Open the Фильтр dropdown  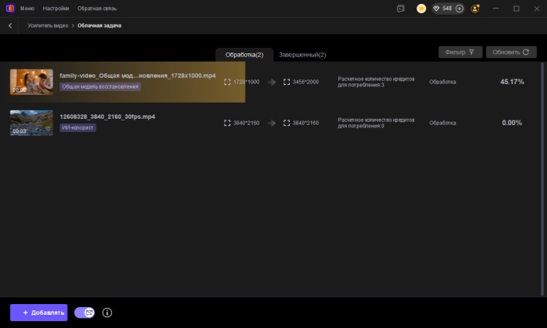point(460,52)
